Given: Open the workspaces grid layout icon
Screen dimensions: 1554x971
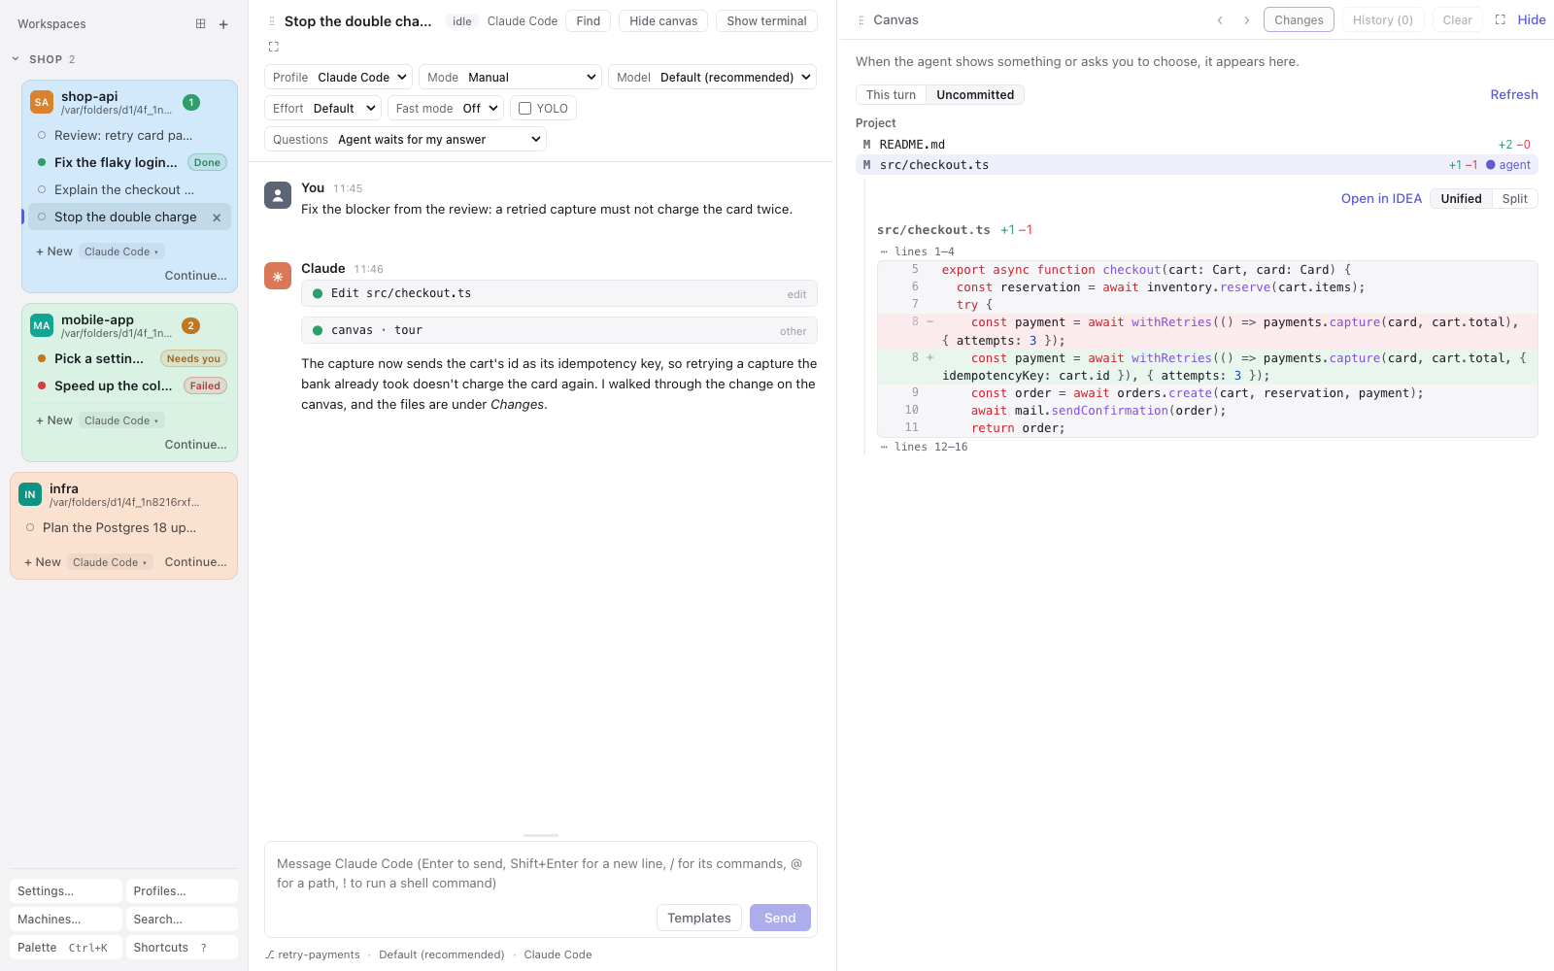Looking at the screenshot, I should pyautogui.click(x=200, y=24).
